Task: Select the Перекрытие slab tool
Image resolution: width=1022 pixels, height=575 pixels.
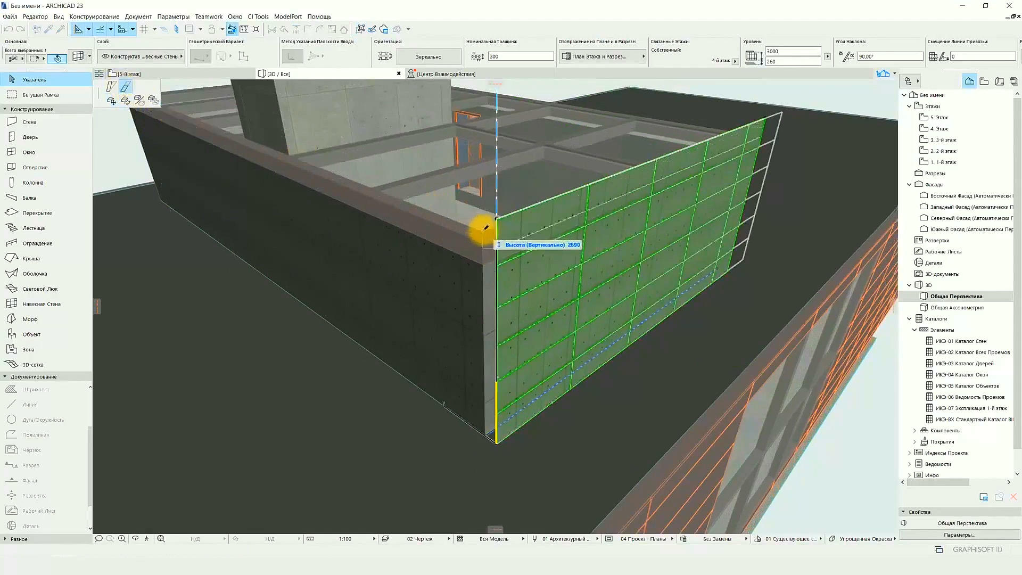Action: (37, 213)
